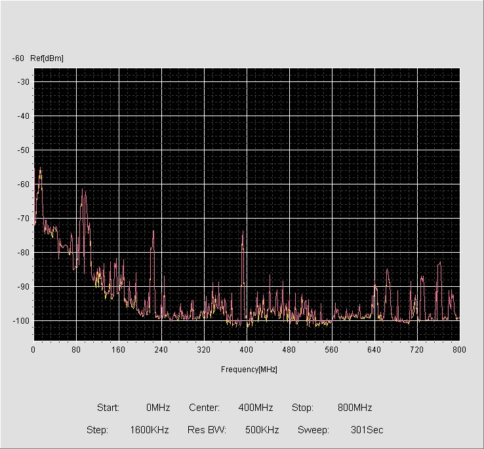Click the Center: label
The image size is (484, 449).
[204, 408]
